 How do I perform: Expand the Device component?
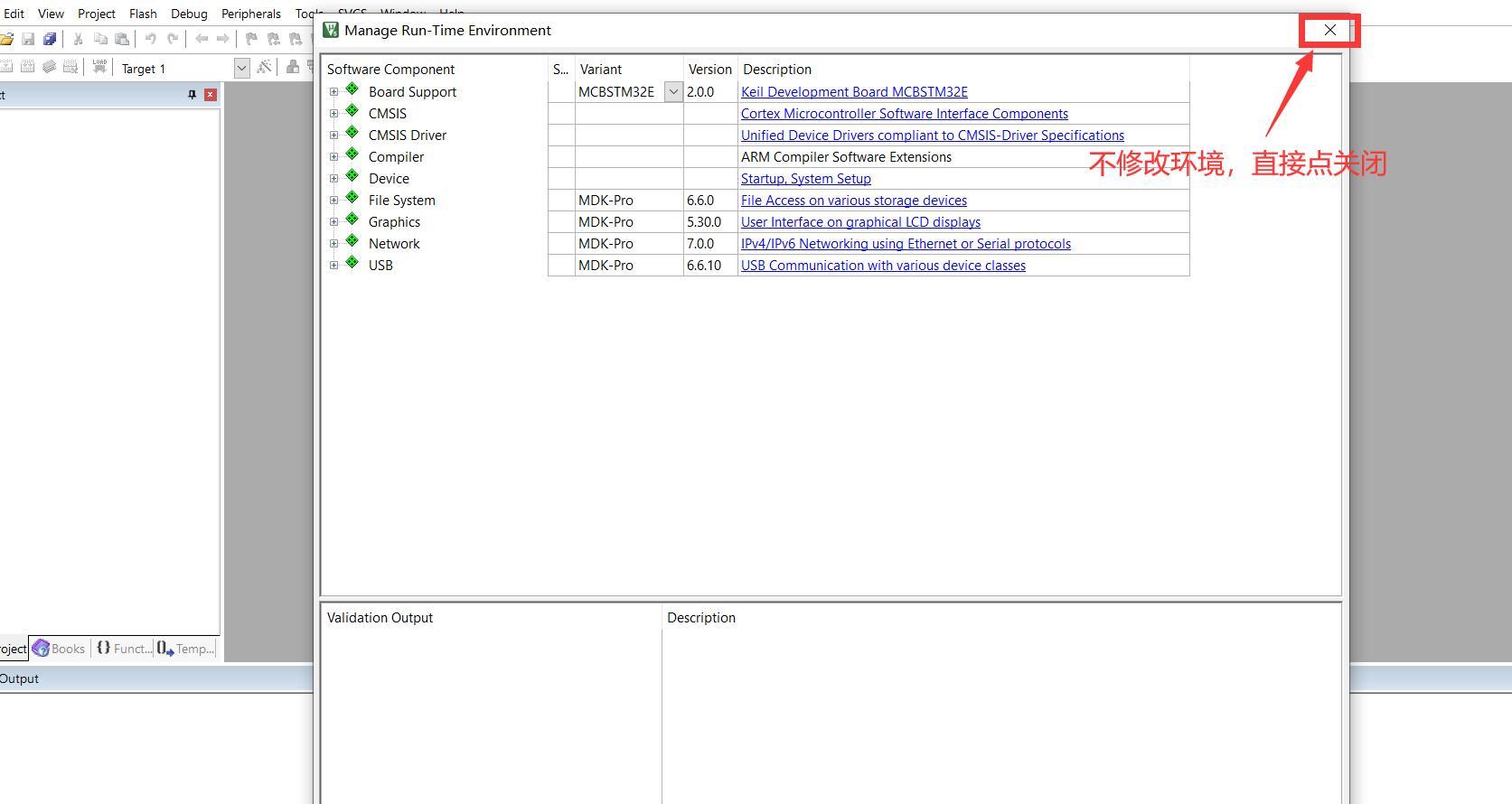[333, 178]
